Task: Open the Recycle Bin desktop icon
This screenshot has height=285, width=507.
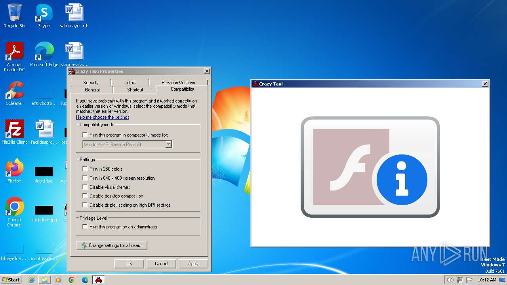Action: (x=14, y=16)
